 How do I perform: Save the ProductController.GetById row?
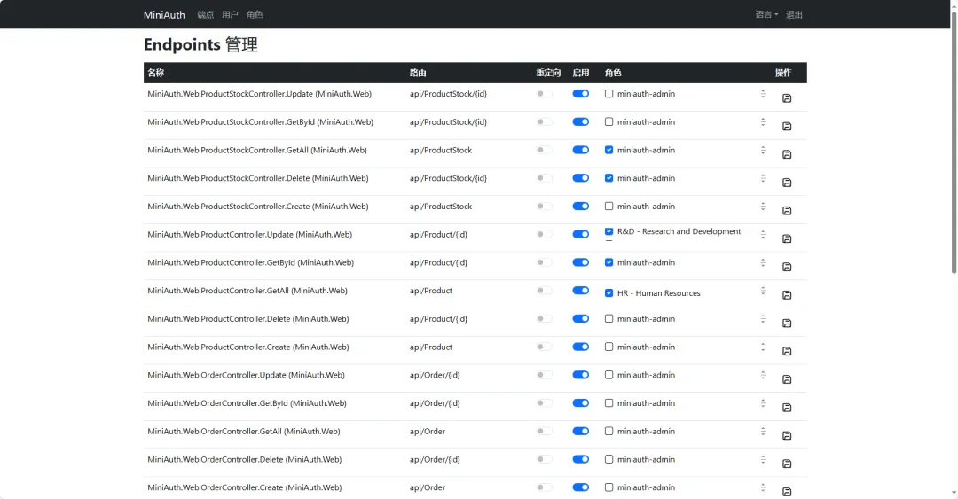point(787,267)
